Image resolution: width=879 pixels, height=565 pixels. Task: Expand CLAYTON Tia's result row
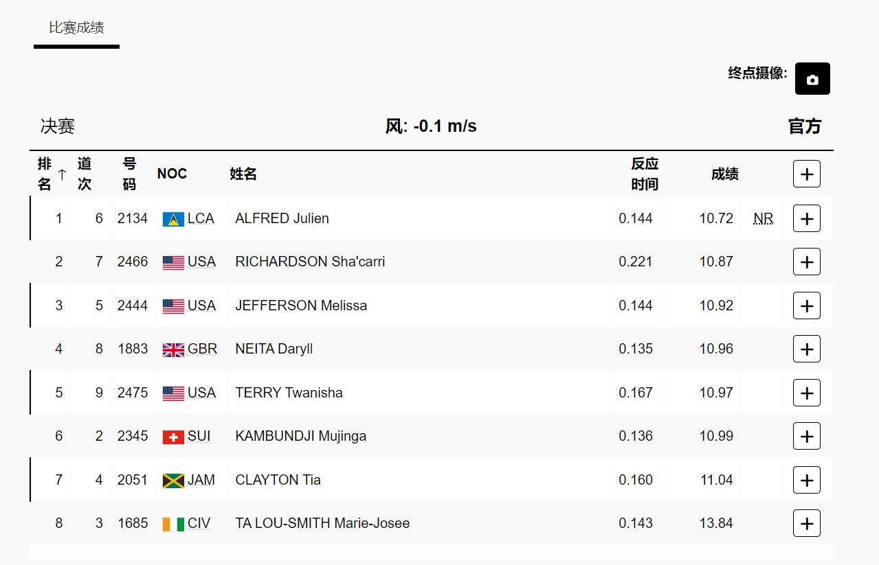[806, 481]
